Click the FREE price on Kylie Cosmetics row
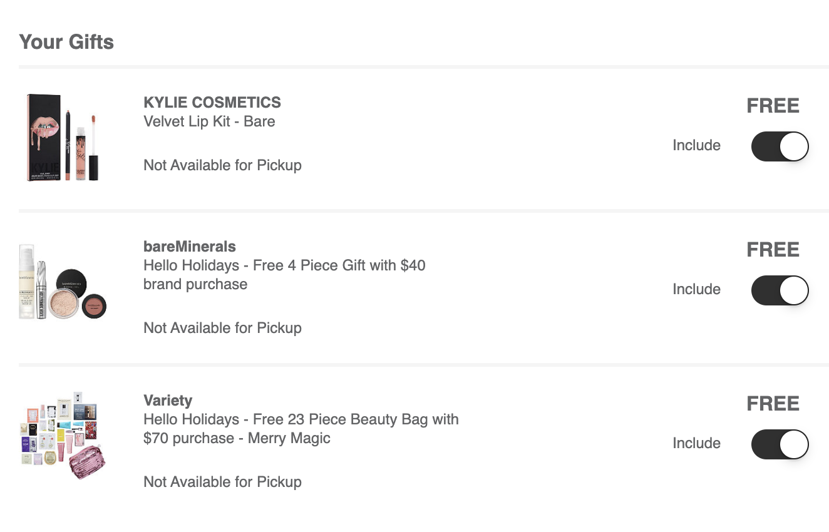 click(773, 106)
